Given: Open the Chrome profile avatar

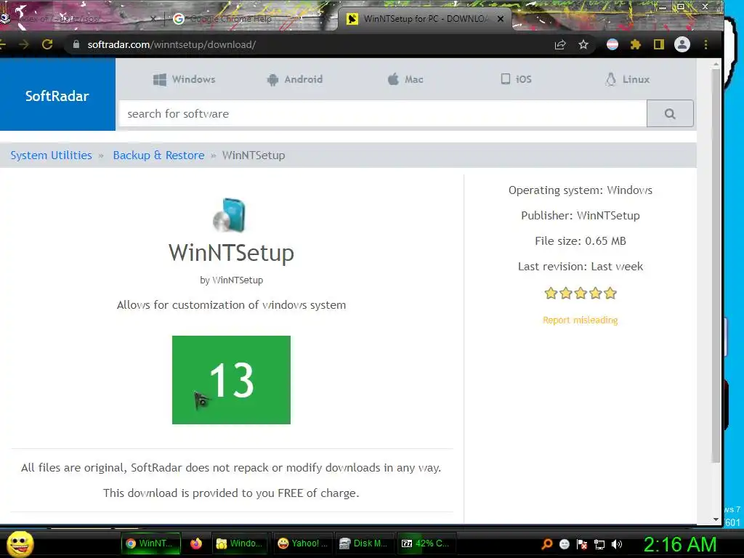Looking at the screenshot, I should [x=682, y=44].
